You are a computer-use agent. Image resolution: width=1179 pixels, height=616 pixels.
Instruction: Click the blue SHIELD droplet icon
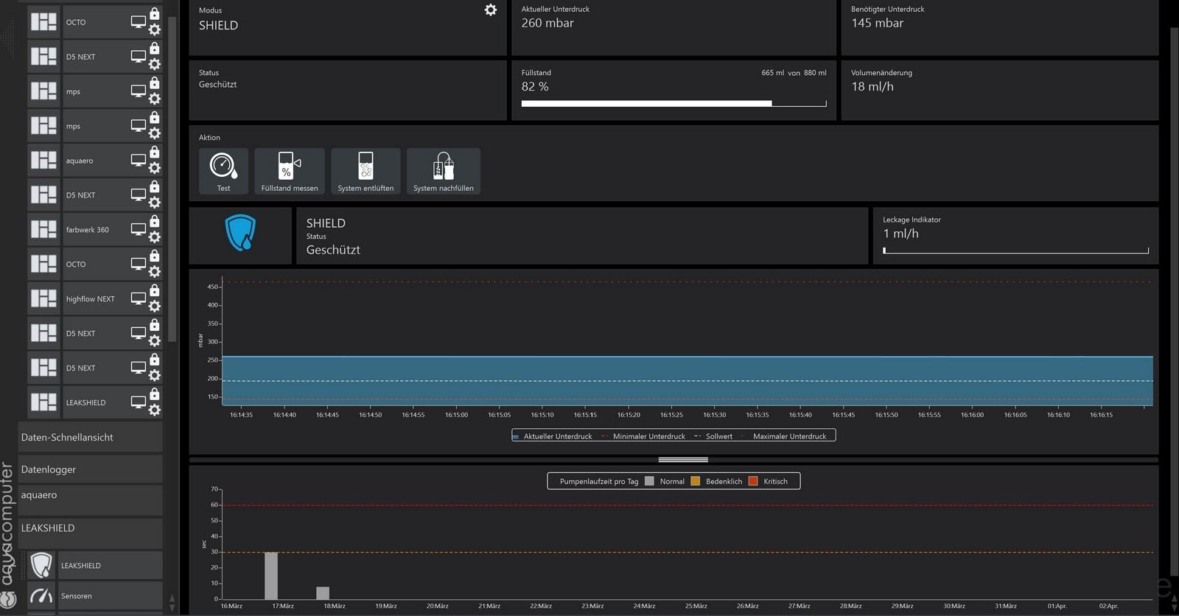pos(240,233)
